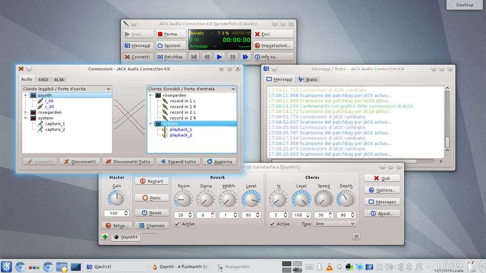The width and height of the screenshot is (486, 273).
Task: Switch to the MIDI connections tab
Action: pos(43,79)
